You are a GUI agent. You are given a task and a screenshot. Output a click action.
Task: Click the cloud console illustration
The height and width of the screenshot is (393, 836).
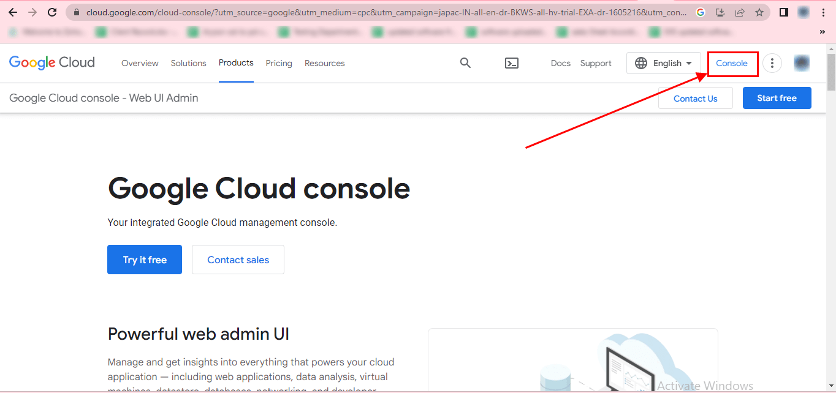coord(573,361)
